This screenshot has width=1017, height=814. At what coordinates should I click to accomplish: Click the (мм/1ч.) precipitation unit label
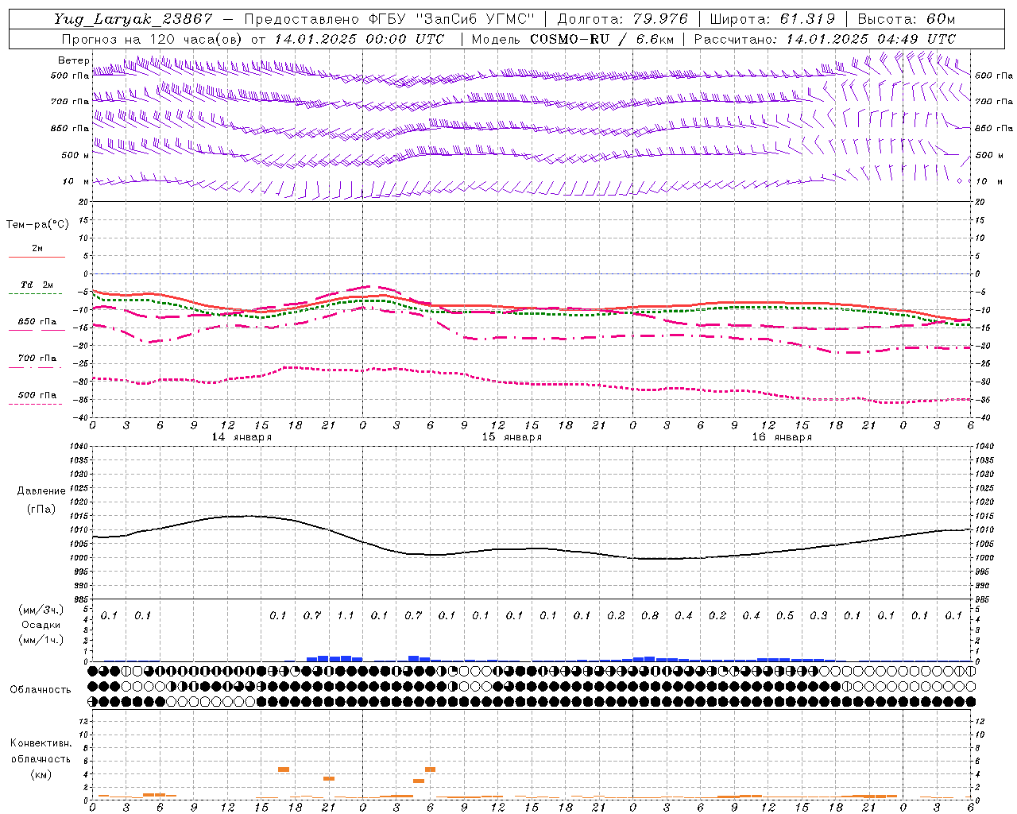41,640
